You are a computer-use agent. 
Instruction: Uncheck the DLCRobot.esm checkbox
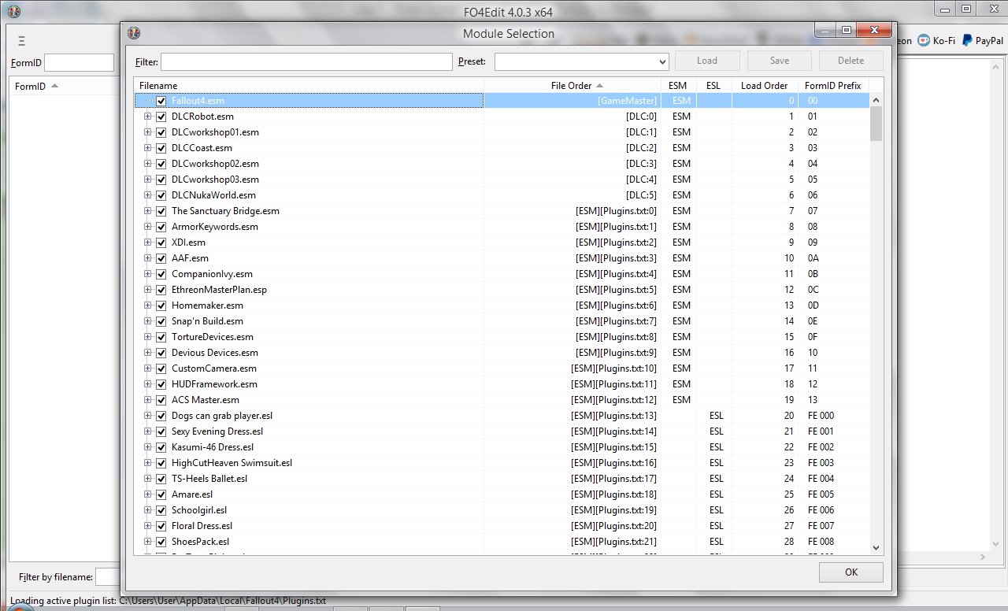click(x=161, y=117)
